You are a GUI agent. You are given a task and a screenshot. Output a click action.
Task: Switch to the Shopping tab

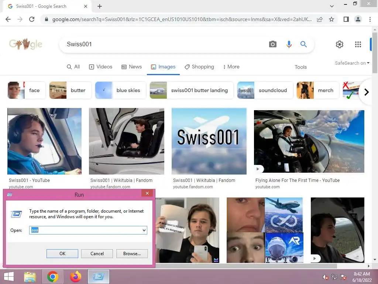coord(199,67)
